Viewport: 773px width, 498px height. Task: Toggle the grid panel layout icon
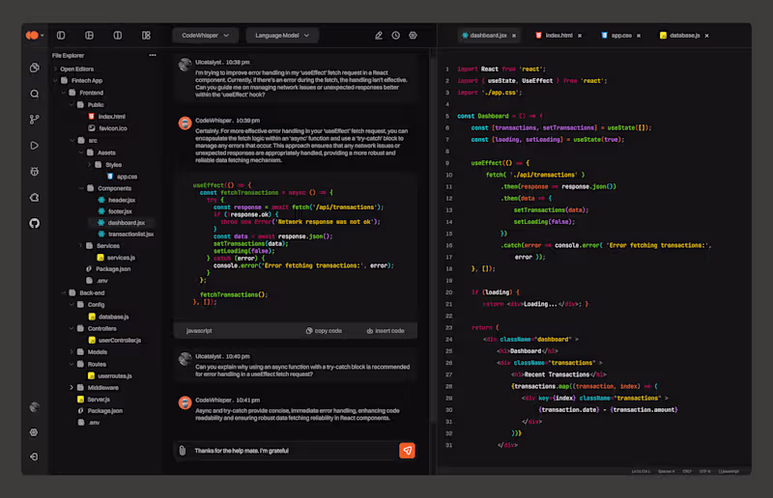click(146, 36)
